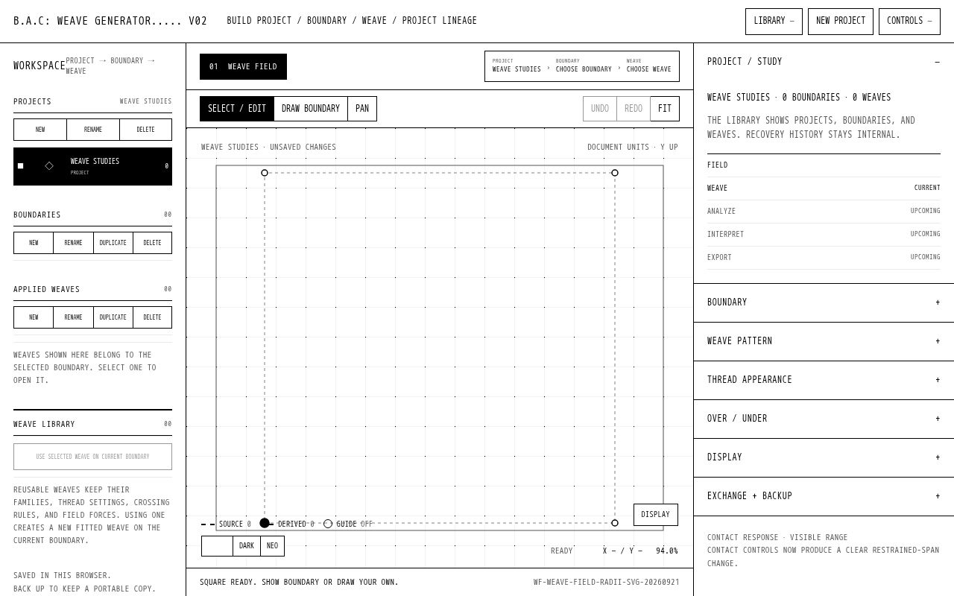
Task: Fit the canvas with the Fit button
Action: pyautogui.click(x=665, y=109)
